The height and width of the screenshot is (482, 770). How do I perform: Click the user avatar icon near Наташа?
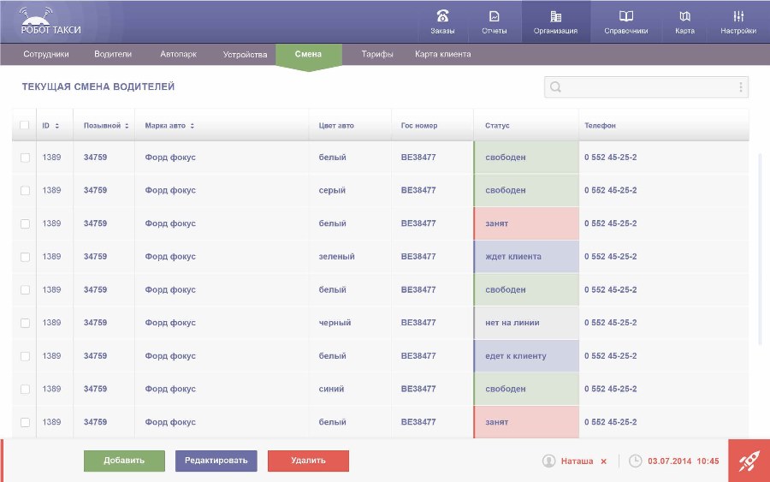pos(548,461)
